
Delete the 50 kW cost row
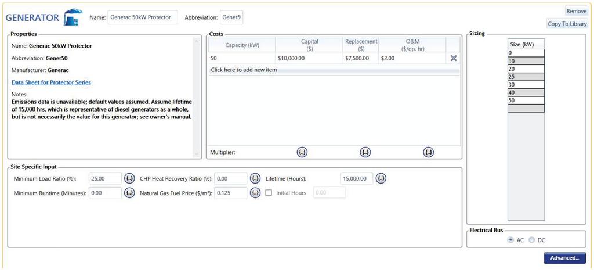click(454, 58)
